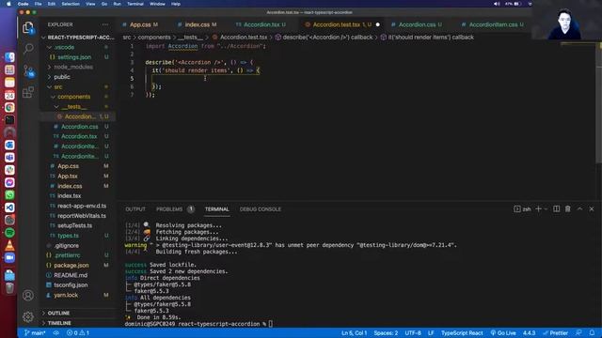
Task: Collapse the .vscode folder
Action: pyautogui.click(x=49, y=47)
